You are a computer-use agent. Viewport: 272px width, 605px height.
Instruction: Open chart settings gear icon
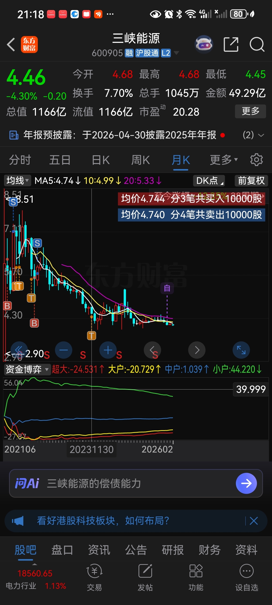256,160
